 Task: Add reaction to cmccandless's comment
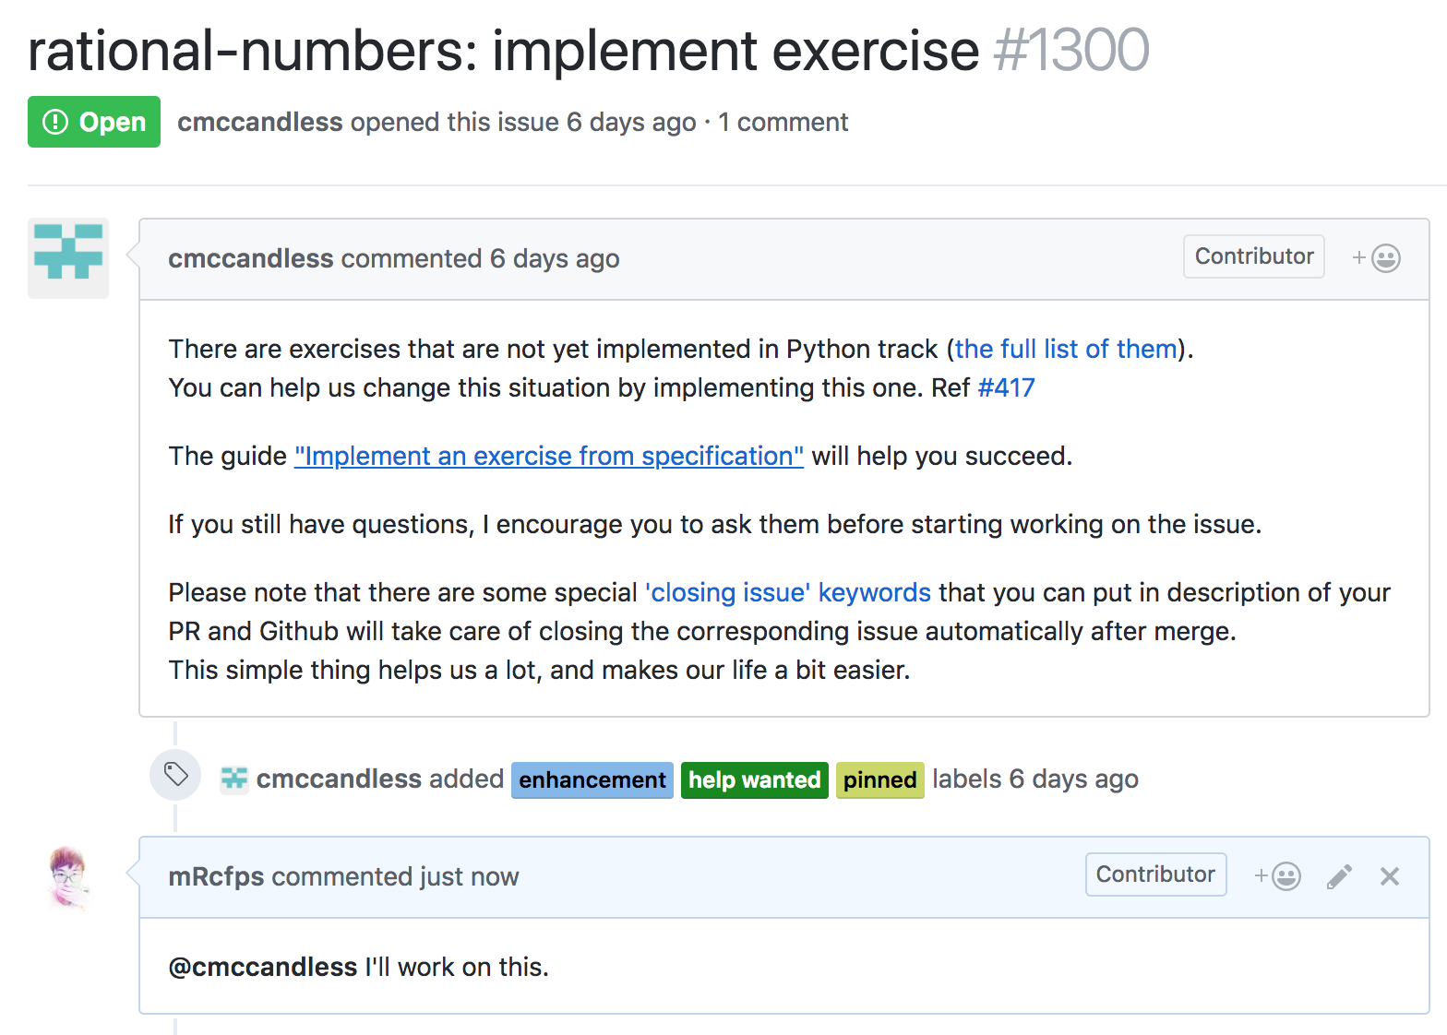tap(1376, 258)
